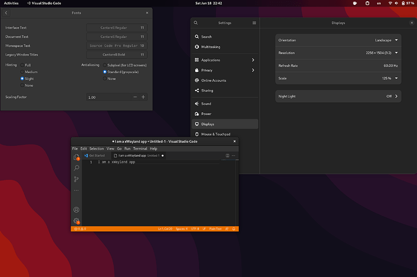Click Ln 1, Col 20 in status bar

point(165,229)
